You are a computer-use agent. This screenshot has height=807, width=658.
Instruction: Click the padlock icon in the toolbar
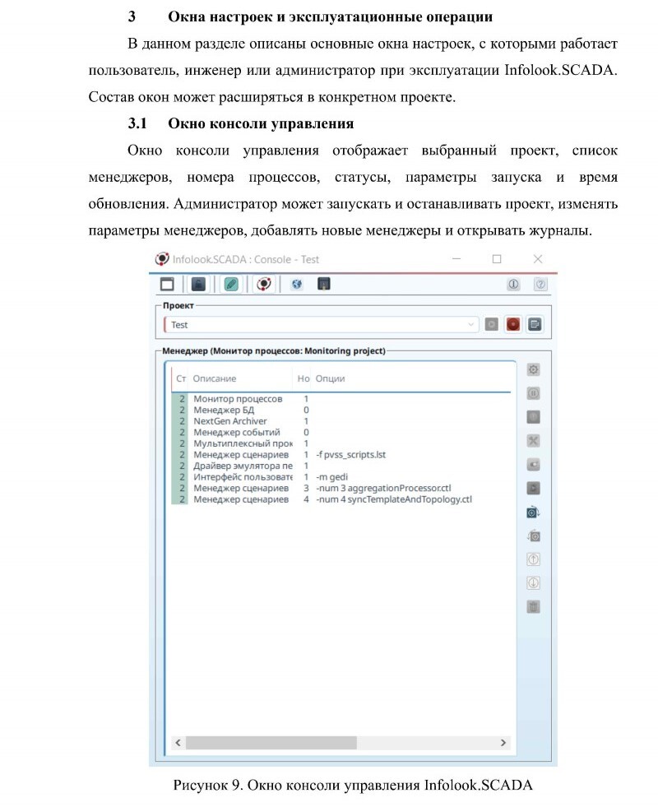click(x=198, y=284)
